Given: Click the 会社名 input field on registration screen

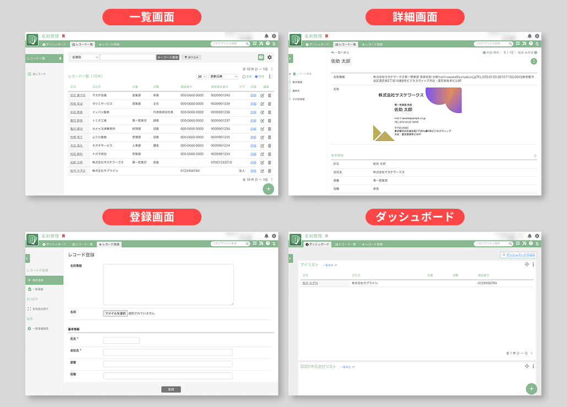Looking at the screenshot, I should coord(168,352).
